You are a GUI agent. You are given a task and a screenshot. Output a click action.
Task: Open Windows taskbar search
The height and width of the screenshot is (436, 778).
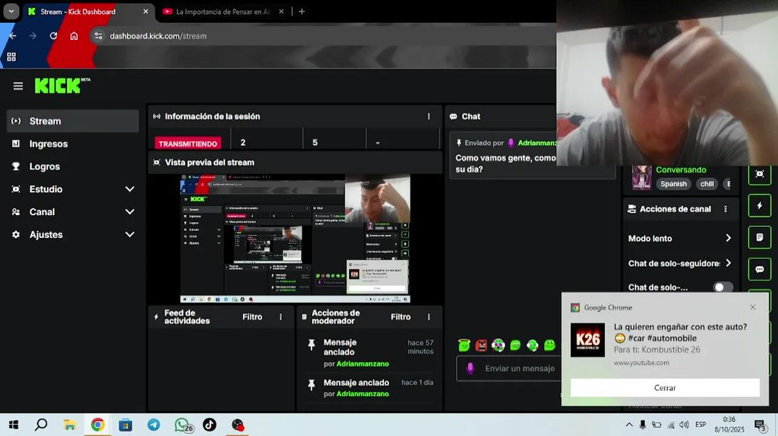[x=41, y=425]
